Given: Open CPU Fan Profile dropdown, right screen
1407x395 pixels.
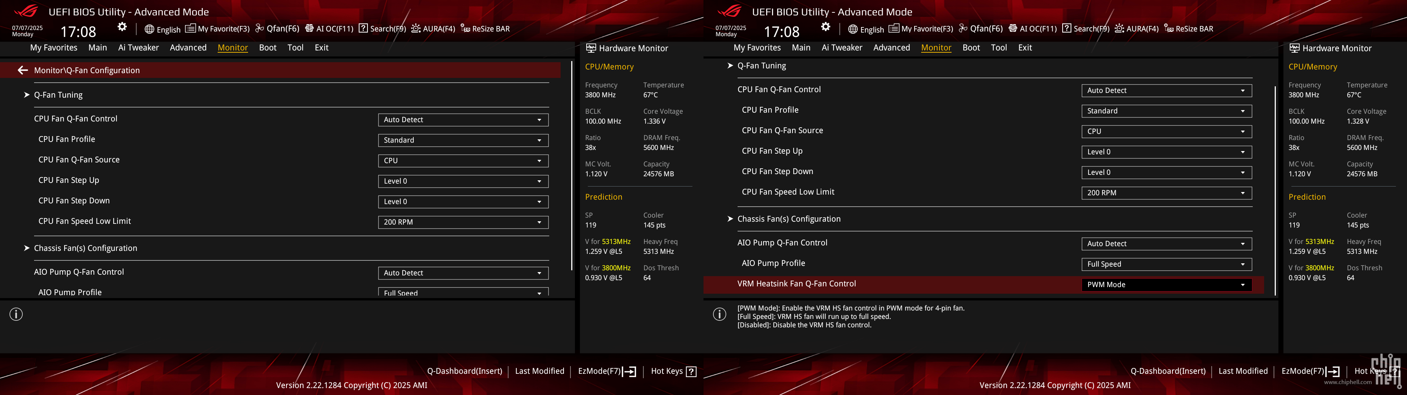Looking at the screenshot, I should pos(1167,111).
